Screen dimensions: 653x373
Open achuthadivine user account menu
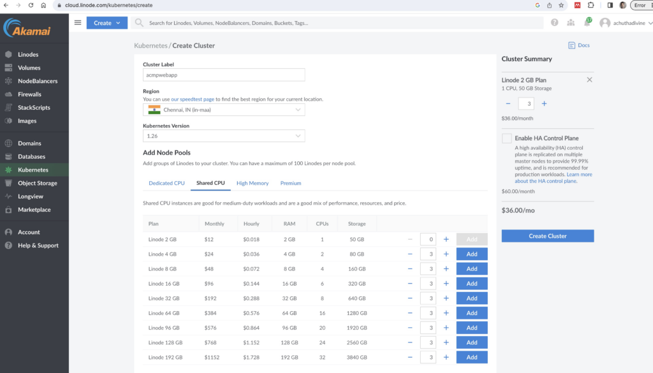pos(625,23)
